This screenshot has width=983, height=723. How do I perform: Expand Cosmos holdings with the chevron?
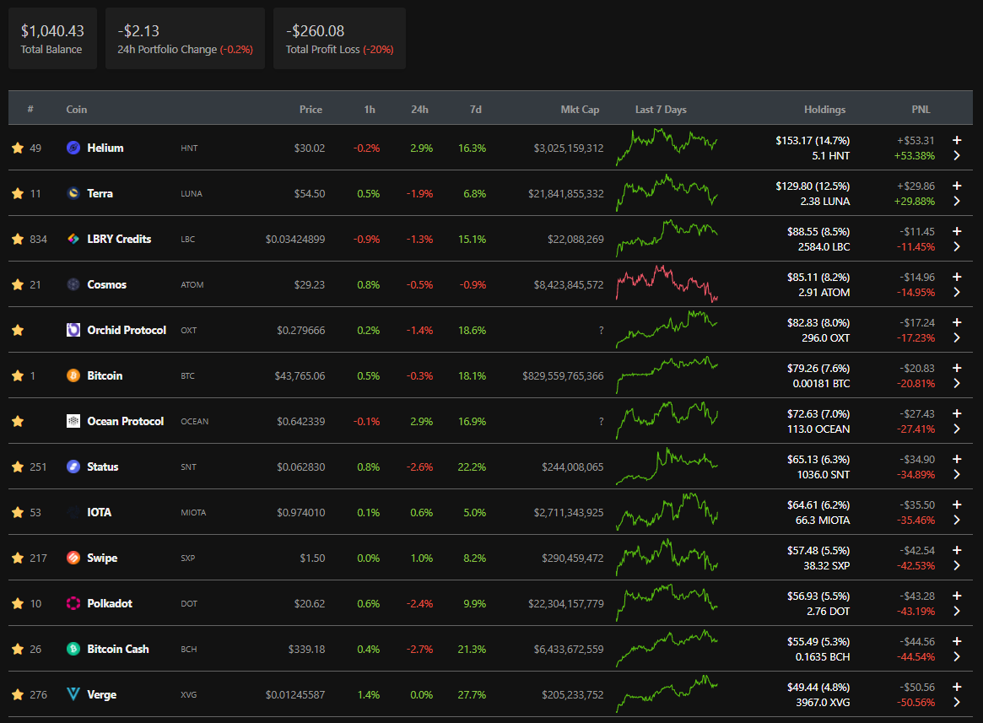[957, 292]
